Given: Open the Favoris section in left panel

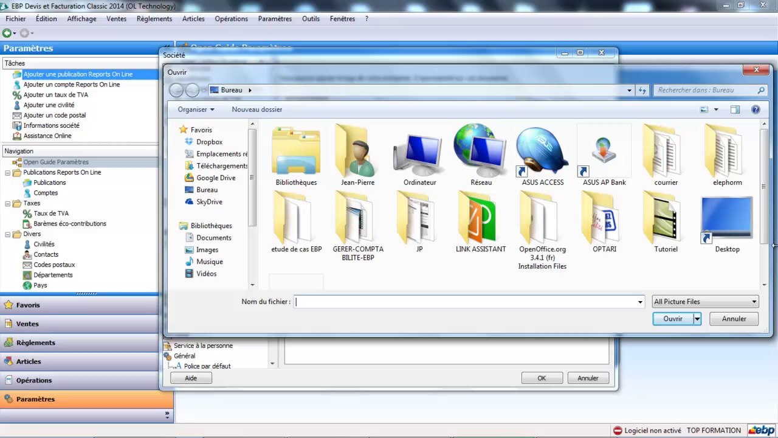Looking at the screenshot, I should click(79, 305).
